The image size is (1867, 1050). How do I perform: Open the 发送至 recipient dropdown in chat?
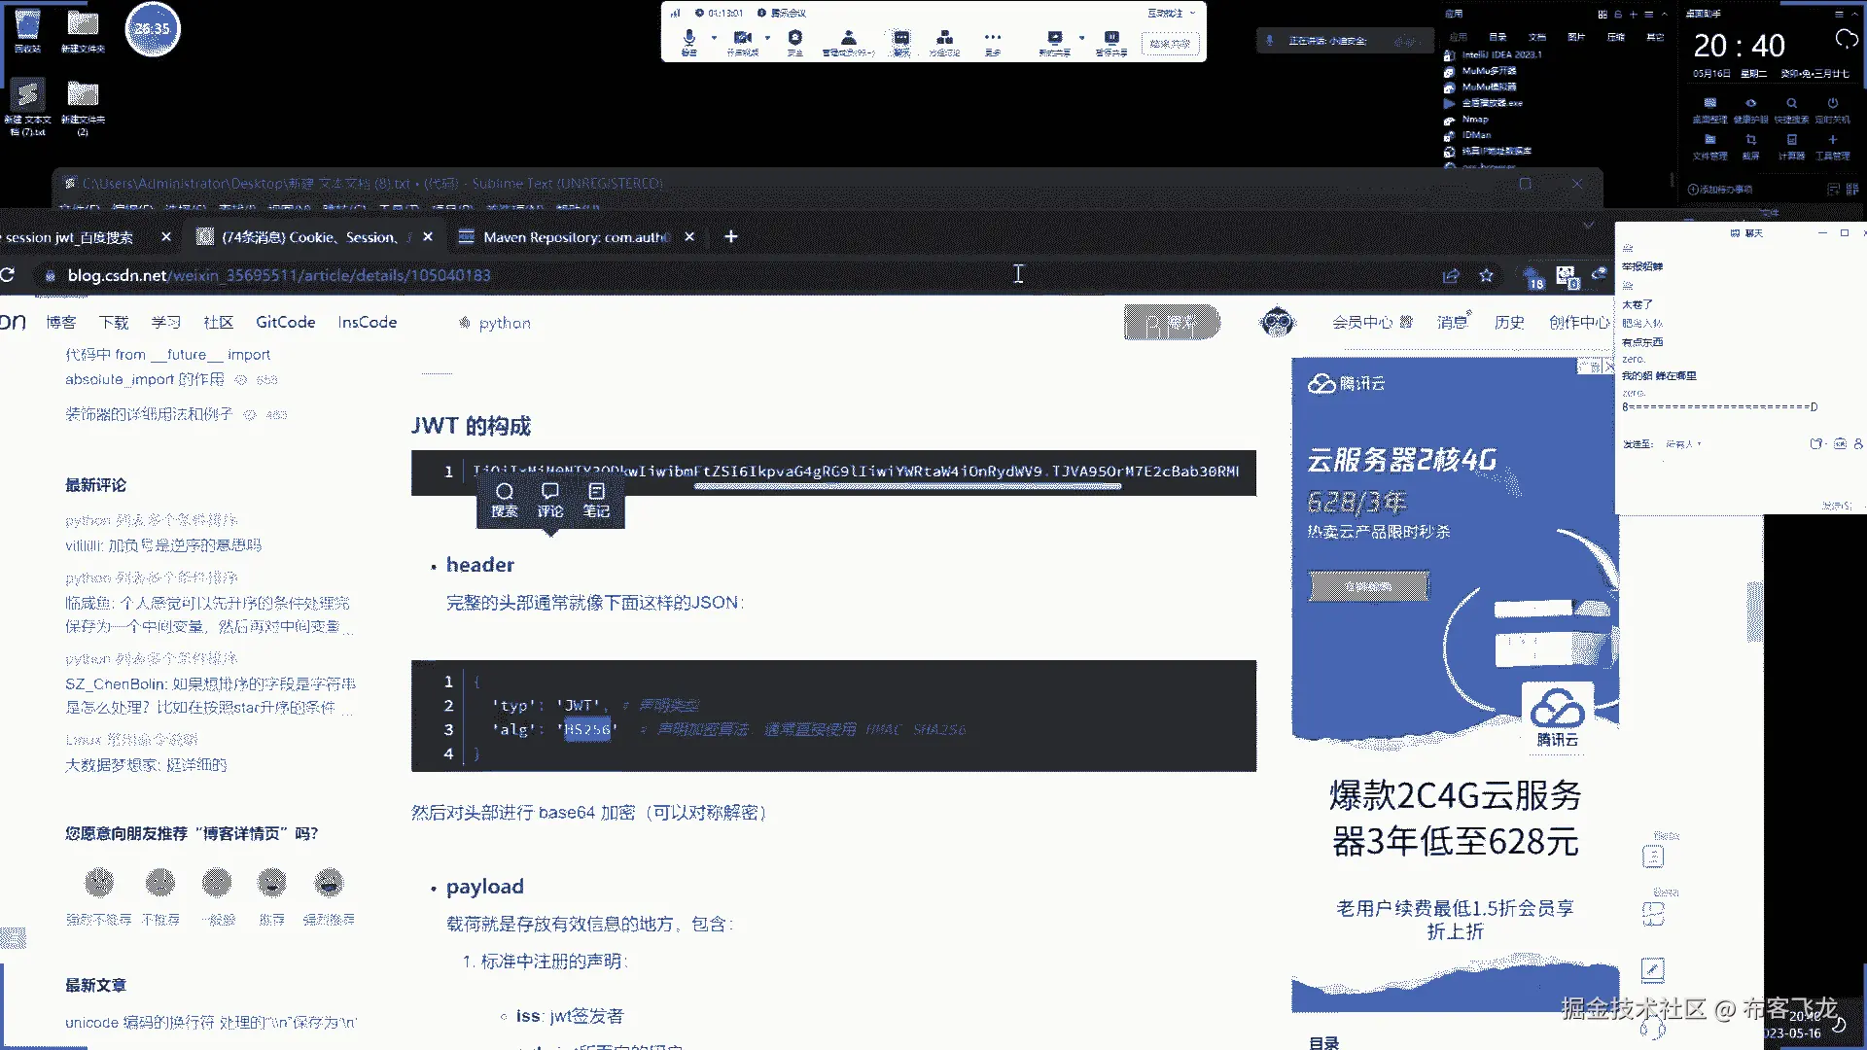tap(1683, 444)
